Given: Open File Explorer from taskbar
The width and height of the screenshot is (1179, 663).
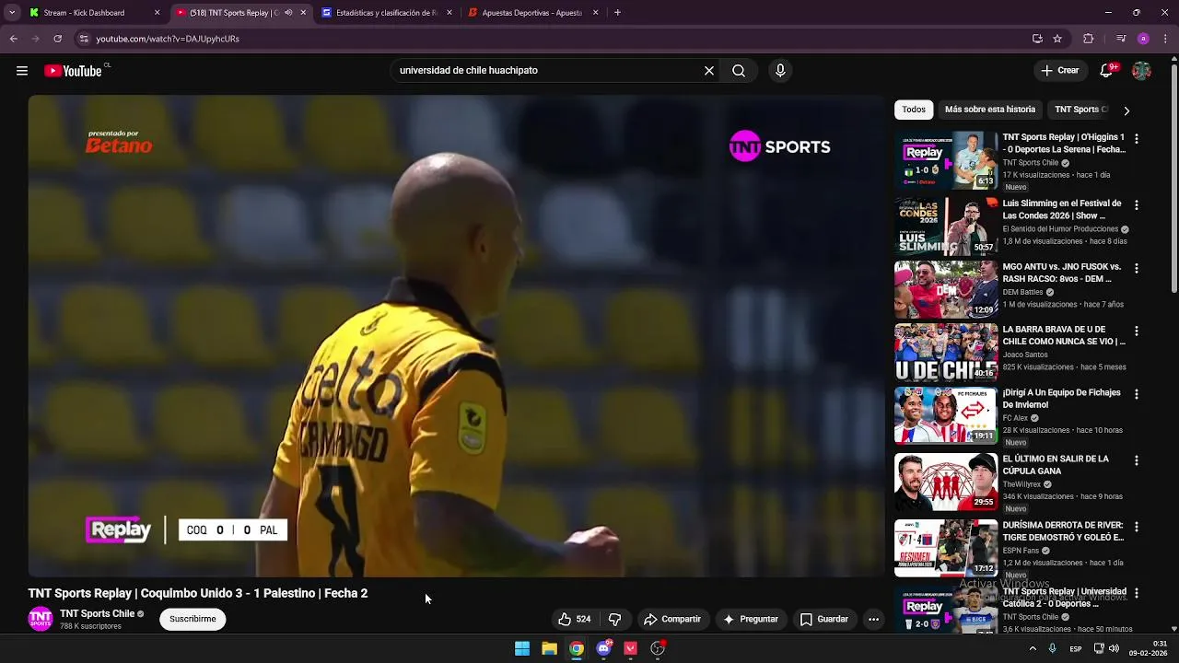Looking at the screenshot, I should pyautogui.click(x=549, y=648).
